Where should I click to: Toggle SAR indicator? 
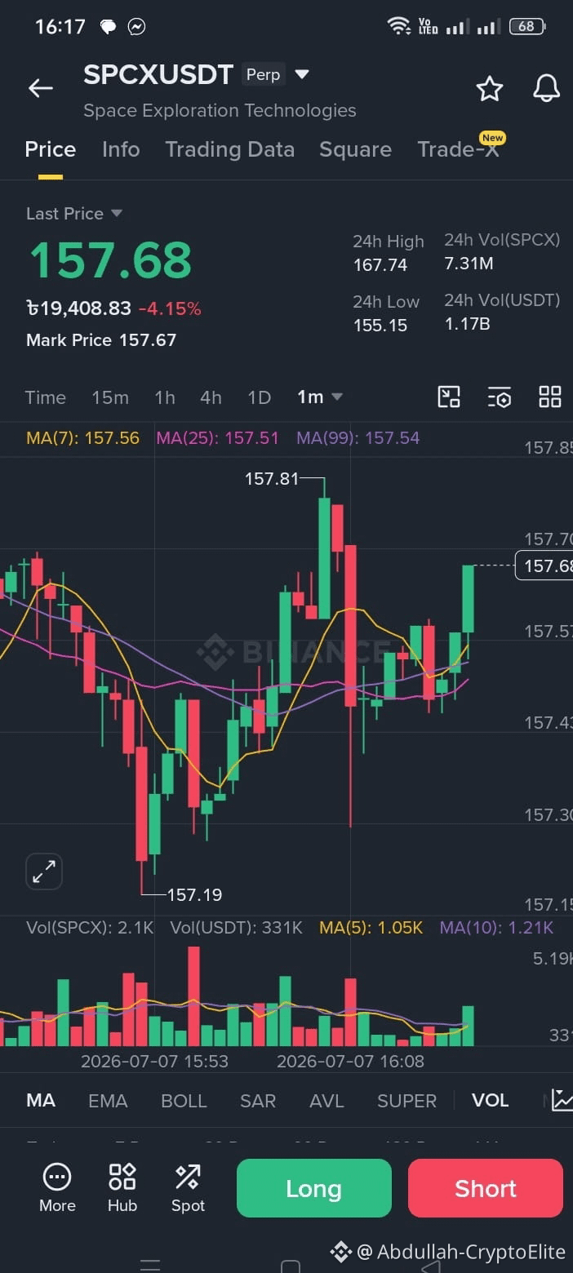[x=257, y=1100]
